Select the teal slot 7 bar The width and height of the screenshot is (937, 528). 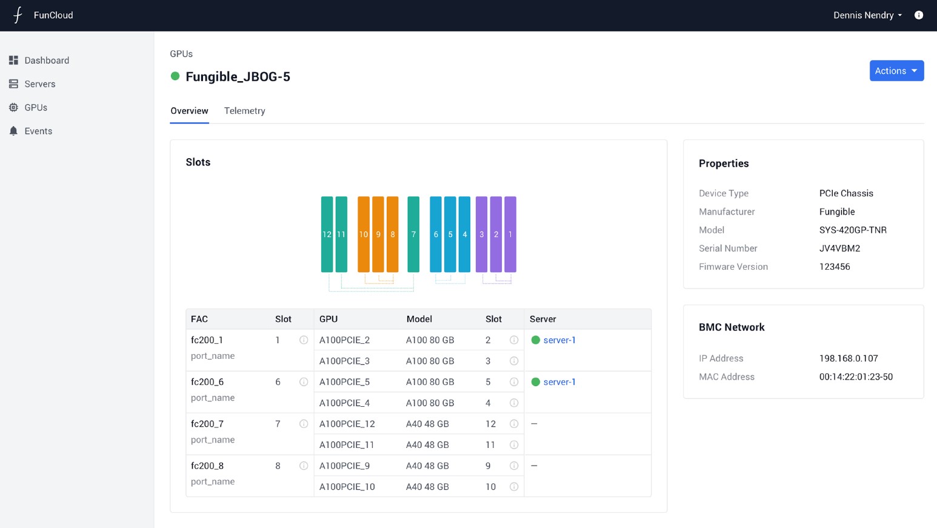tap(413, 234)
